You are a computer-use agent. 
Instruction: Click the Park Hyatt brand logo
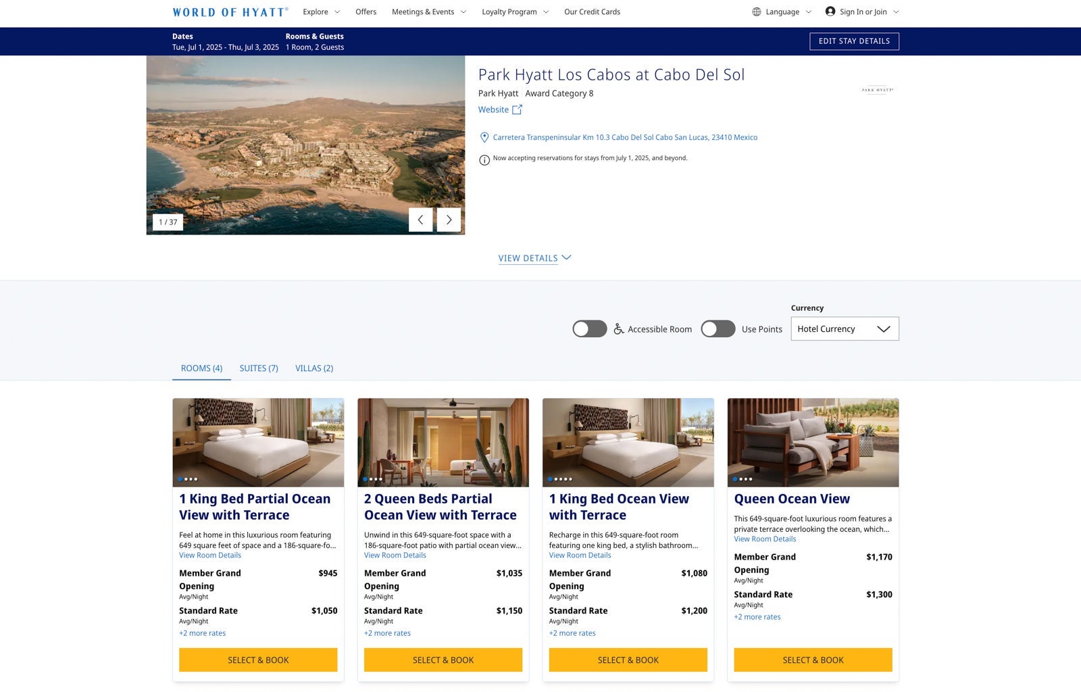878,89
